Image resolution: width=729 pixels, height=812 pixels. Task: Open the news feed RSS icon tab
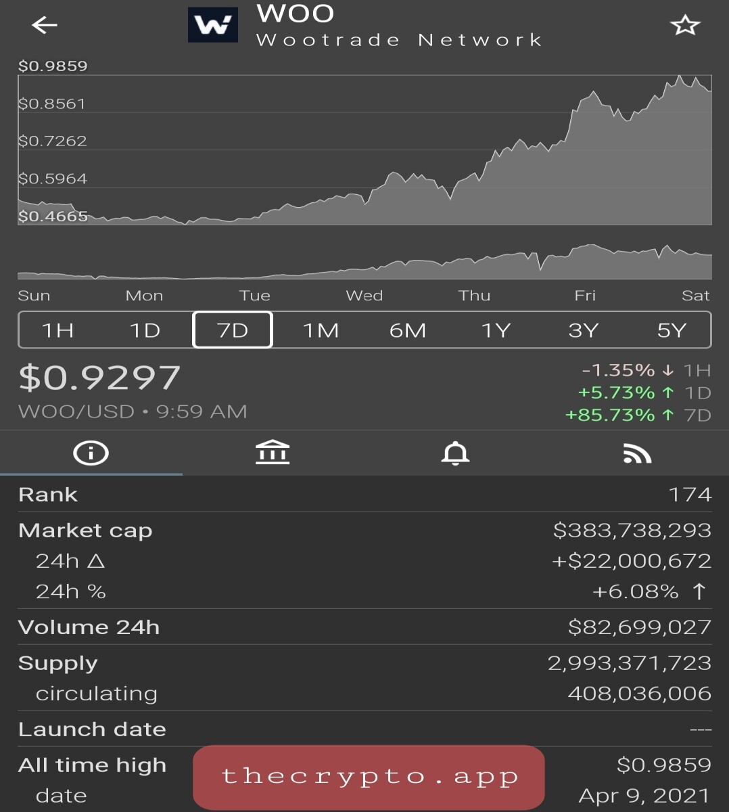click(x=637, y=453)
